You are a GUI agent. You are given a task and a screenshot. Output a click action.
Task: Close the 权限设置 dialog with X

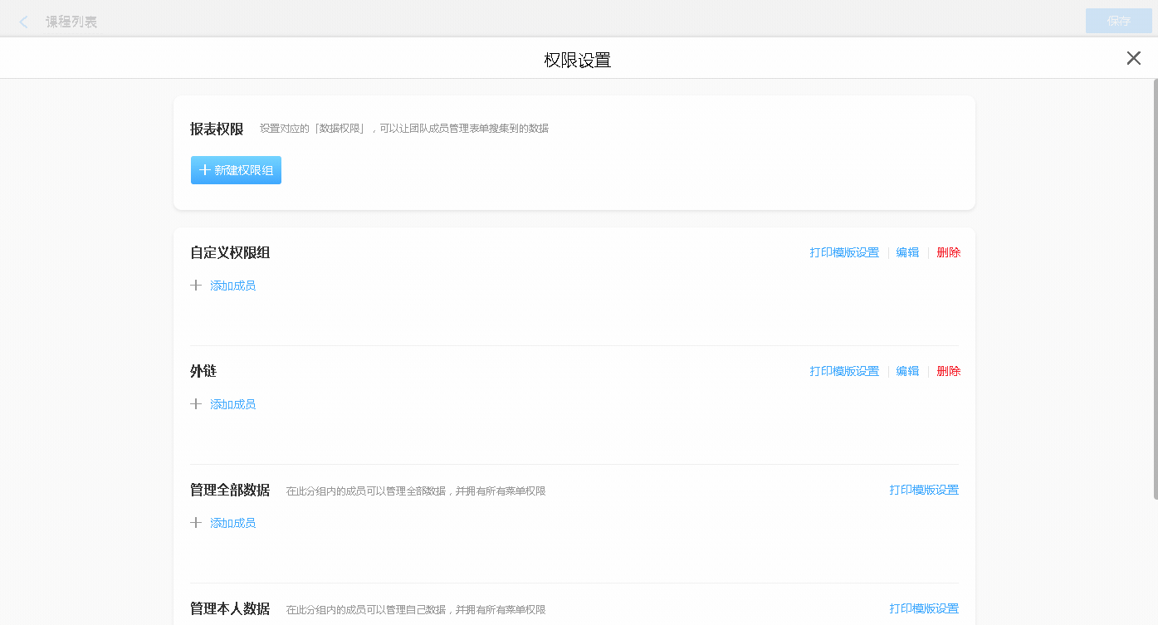1133,58
